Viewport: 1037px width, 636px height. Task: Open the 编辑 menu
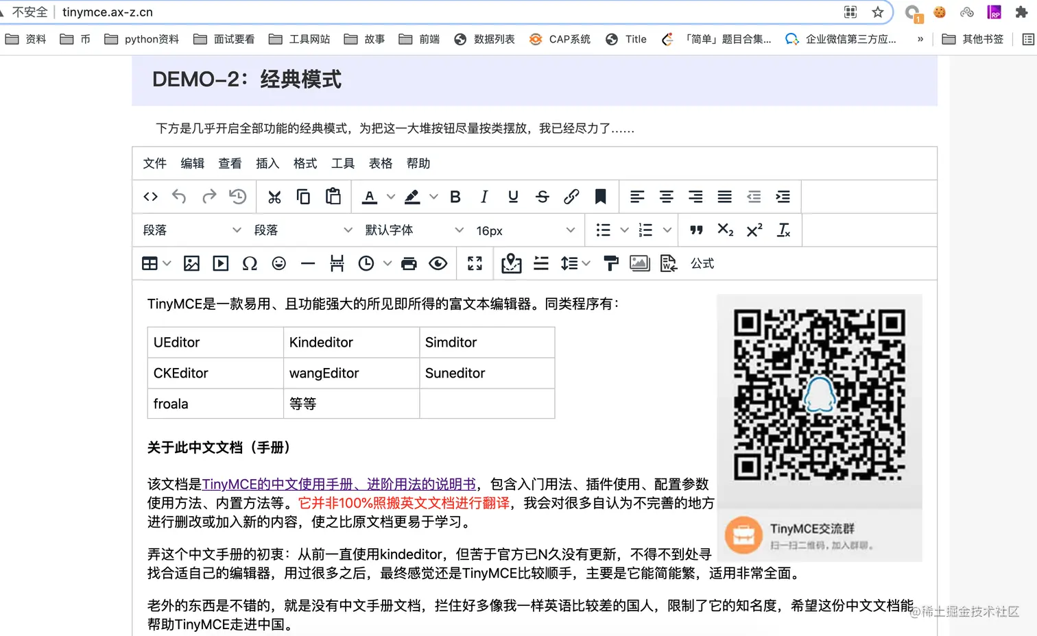point(193,164)
